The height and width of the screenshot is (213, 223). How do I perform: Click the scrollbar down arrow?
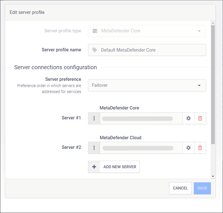(213, 176)
